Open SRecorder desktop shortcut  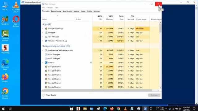5,49
